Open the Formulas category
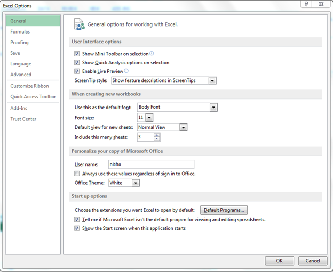 [x=33, y=31]
